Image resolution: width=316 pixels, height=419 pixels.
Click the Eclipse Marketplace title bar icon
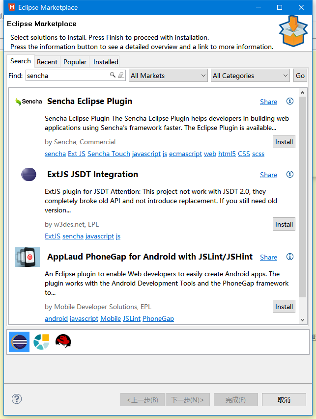[11, 7]
